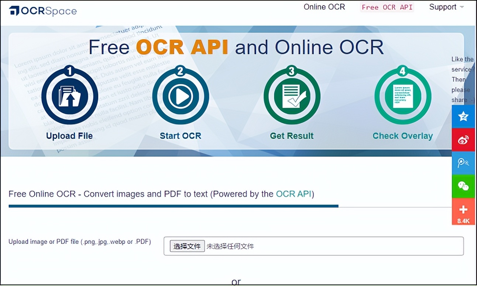This screenshot has height=286, width=477.
Task: Open the Online OCR menu item
Action: pyautogui.click(x=324, y=7)
